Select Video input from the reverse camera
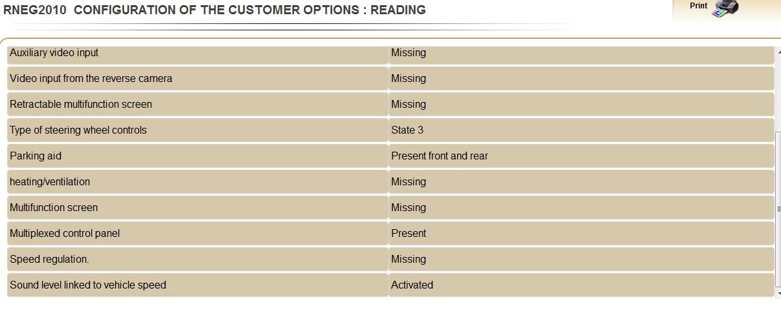 click(391, 79)
